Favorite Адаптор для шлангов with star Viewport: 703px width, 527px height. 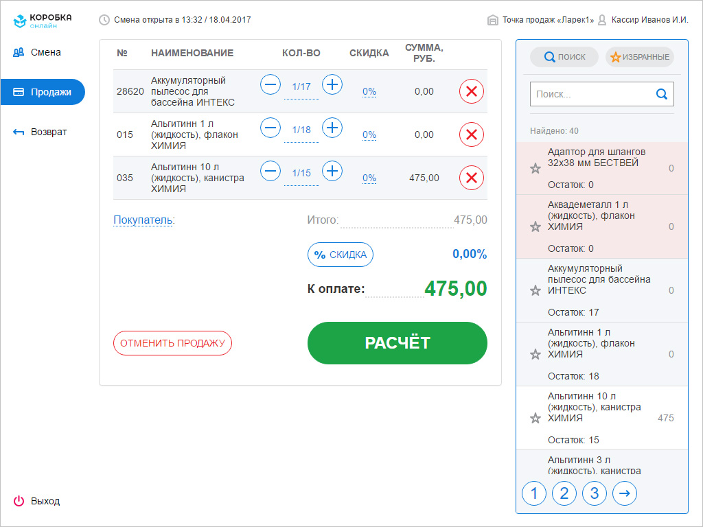coord(535,169)
